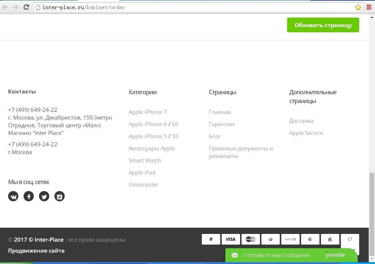Click the MasterCard payment icon
This screenshot has width=375, height=264.
click(x=250, y=239)
